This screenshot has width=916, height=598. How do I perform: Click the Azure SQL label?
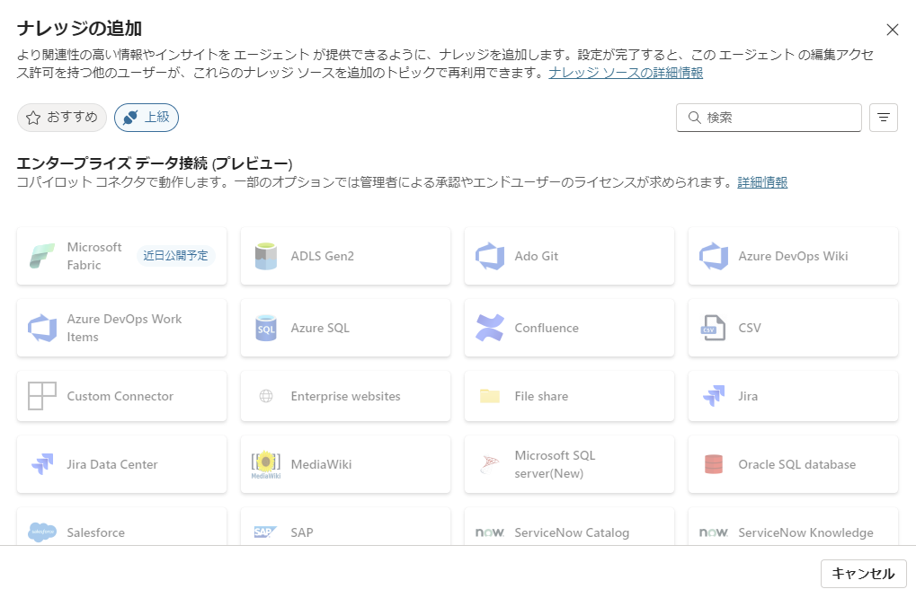click(x=320, y=328)
